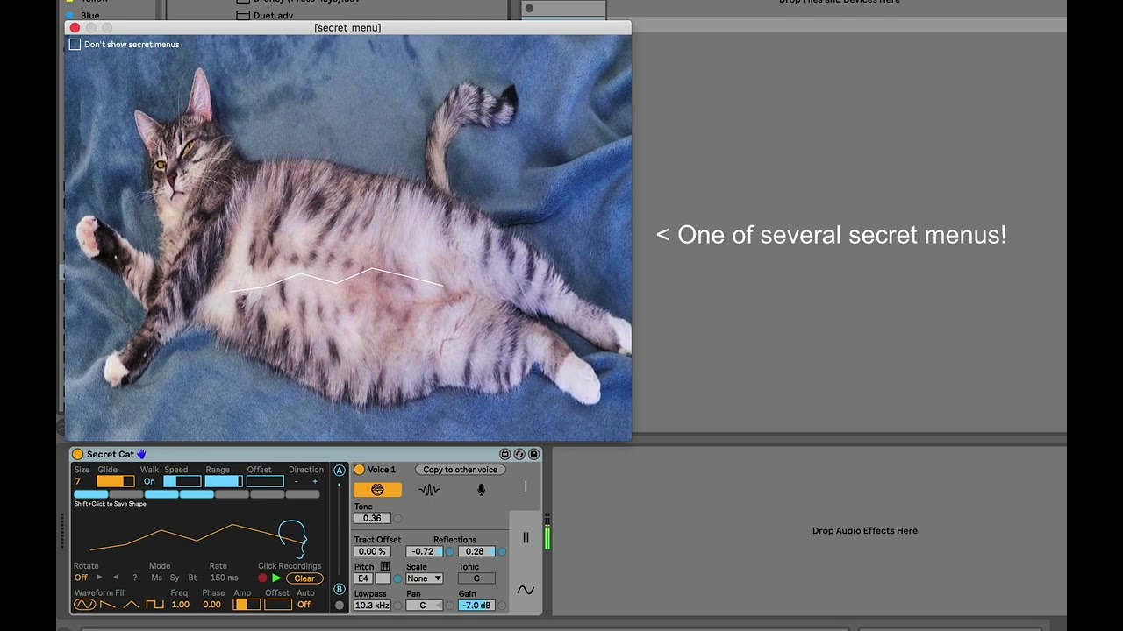
Task: Copy settings to other voice
Action: (460, 470)
